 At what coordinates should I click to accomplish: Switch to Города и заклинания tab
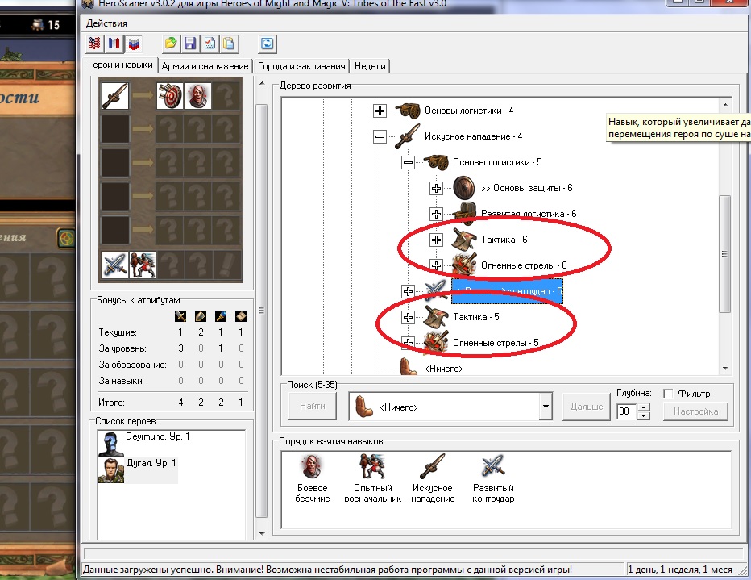(301, 66)
